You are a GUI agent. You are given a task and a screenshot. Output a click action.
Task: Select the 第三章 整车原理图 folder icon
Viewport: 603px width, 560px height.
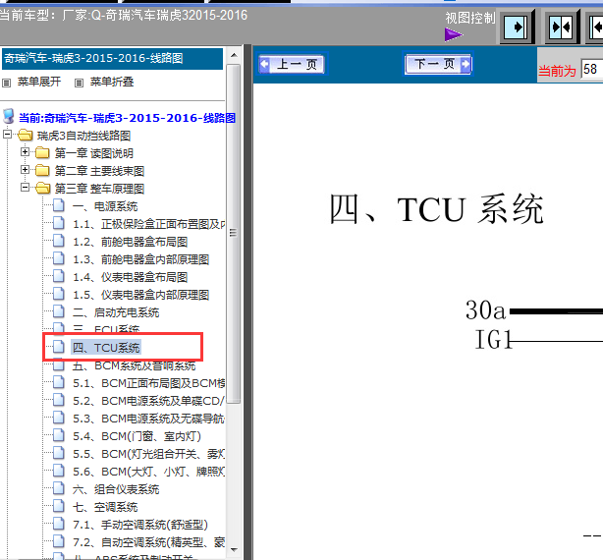[42, 188]
